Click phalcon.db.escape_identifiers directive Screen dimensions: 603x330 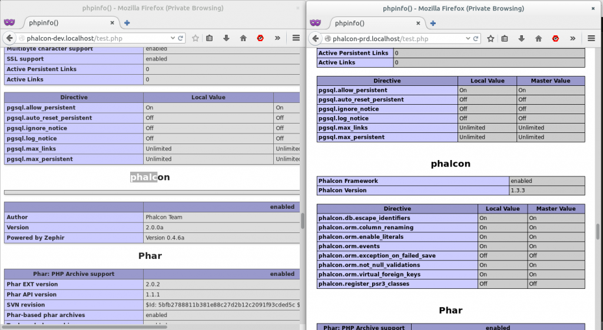[364, 218]
